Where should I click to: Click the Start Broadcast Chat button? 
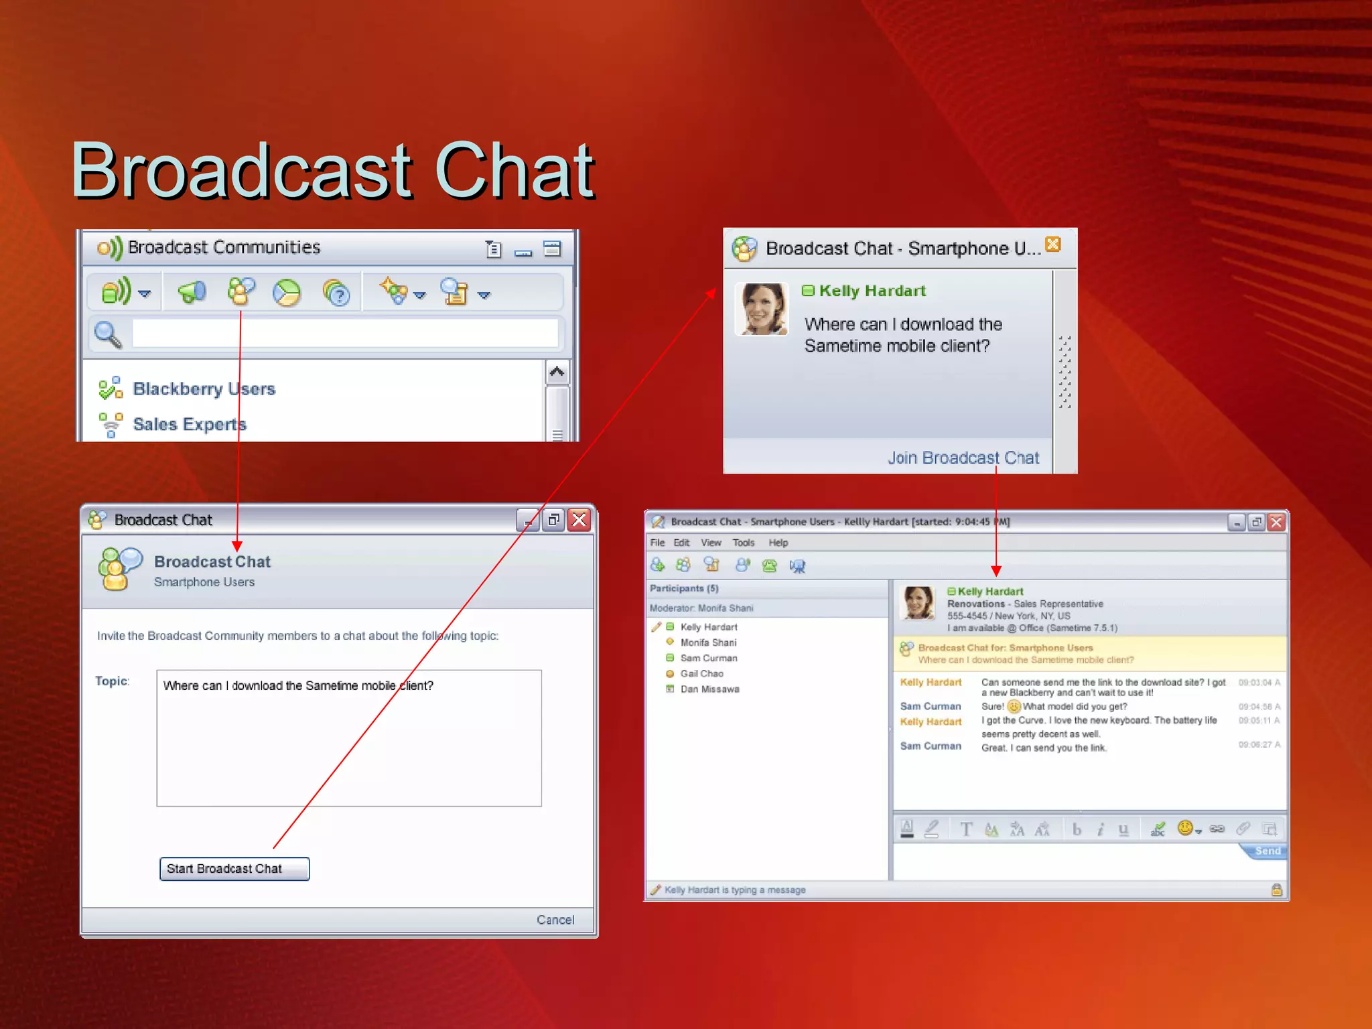pyautogui.click(x=234, y=869)
